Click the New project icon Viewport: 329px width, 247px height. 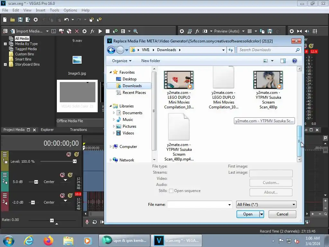[x=5, y=20]
